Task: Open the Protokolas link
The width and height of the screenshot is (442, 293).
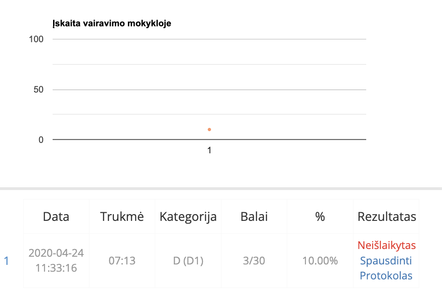Action: 386,275
